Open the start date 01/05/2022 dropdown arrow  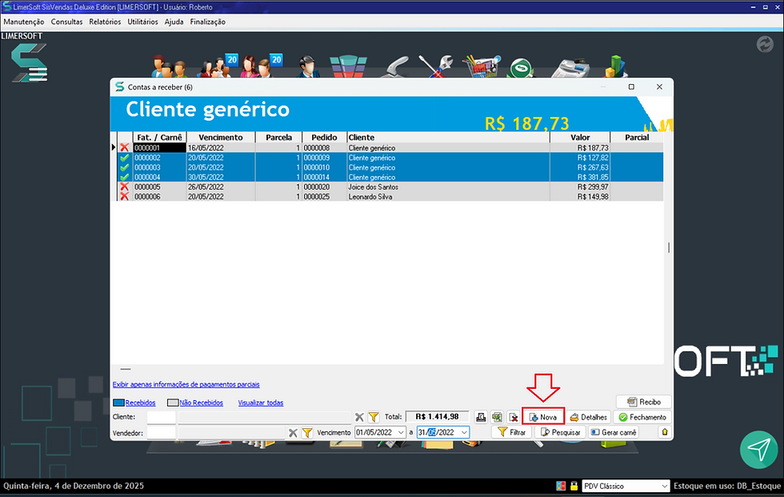coord(401,432)
